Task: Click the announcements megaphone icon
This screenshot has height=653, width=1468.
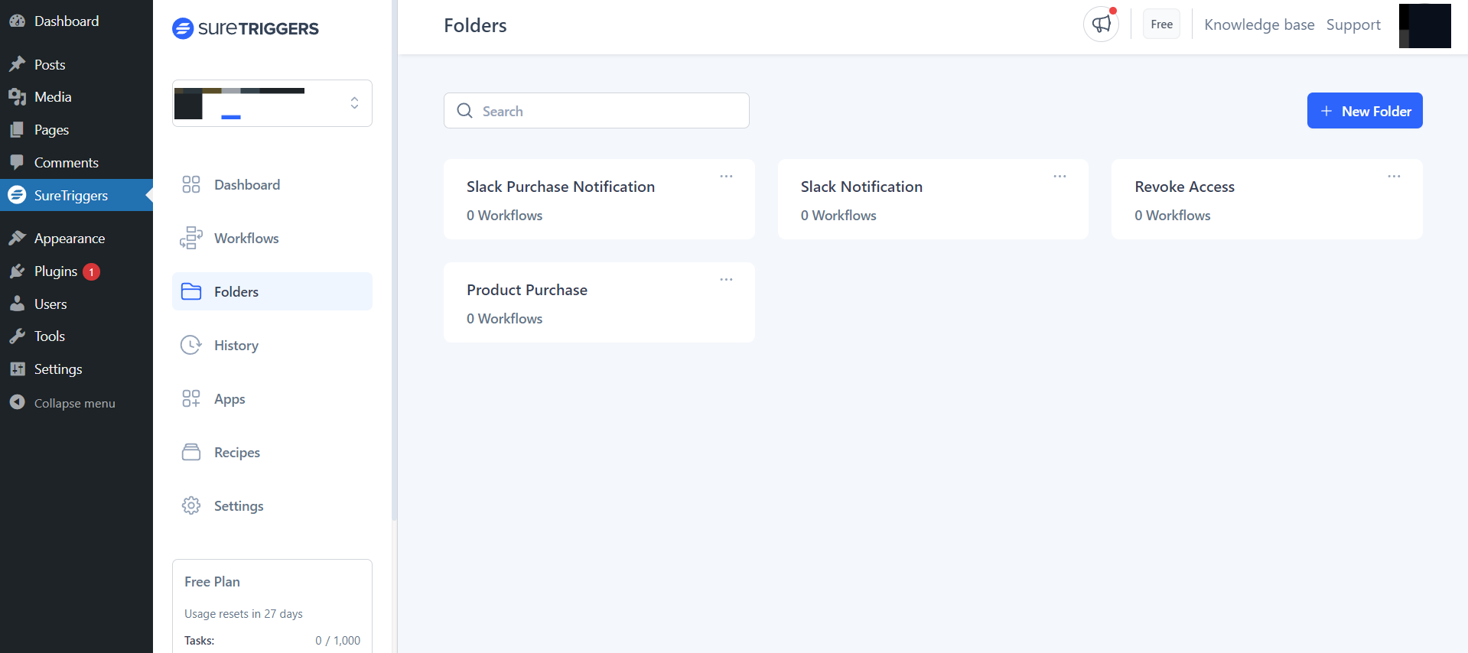Action: [1101, 24]
